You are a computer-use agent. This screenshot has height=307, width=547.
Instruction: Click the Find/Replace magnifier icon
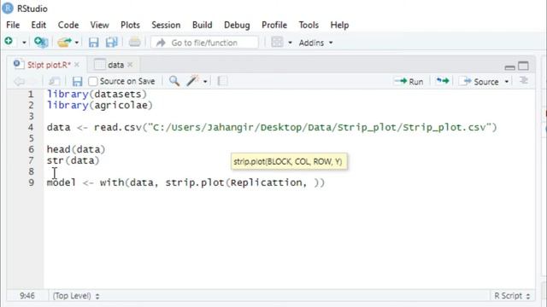(x=174, y=81)
